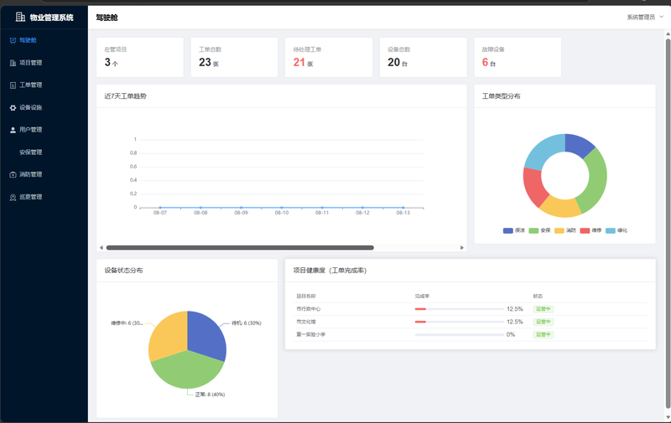Image resolution: width=671 pixels, height=423 pixels.
Task: Select 工单管理 menu label
Action: pyautogui.click(x=31, y=85)
